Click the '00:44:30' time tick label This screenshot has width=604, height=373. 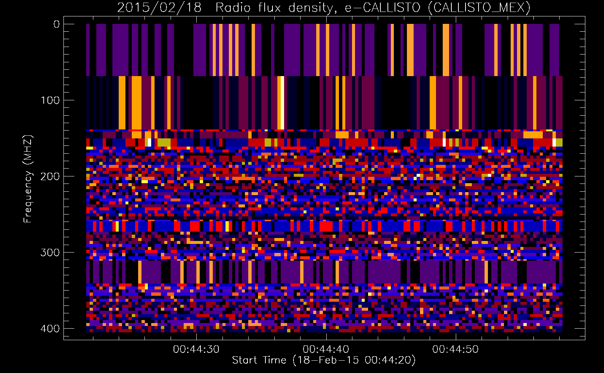[x=196, y=350]
